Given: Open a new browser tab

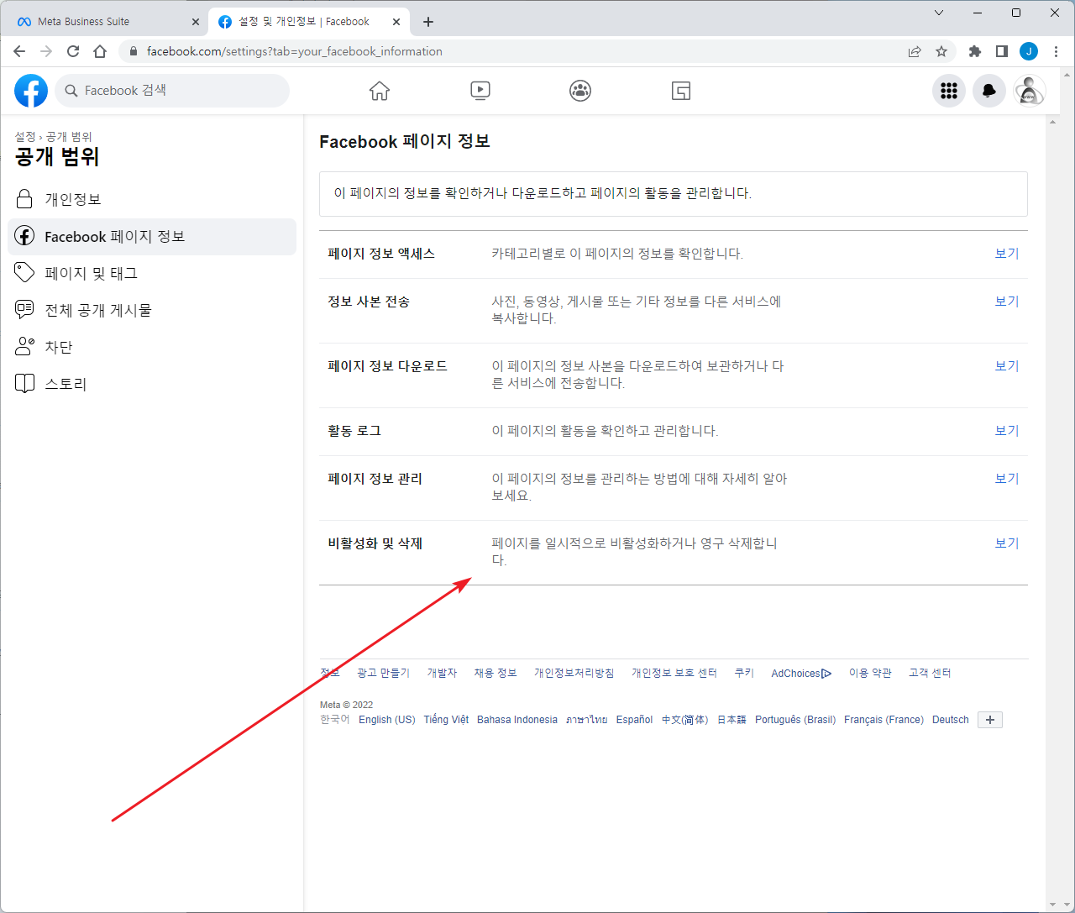Looking at the screenshot, I should [428, 22].
